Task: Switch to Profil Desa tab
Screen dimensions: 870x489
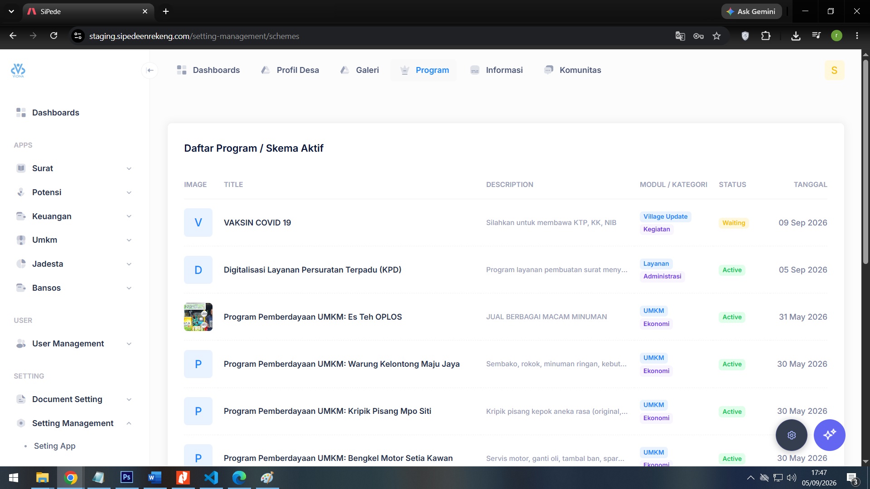Action: [290, 70]
